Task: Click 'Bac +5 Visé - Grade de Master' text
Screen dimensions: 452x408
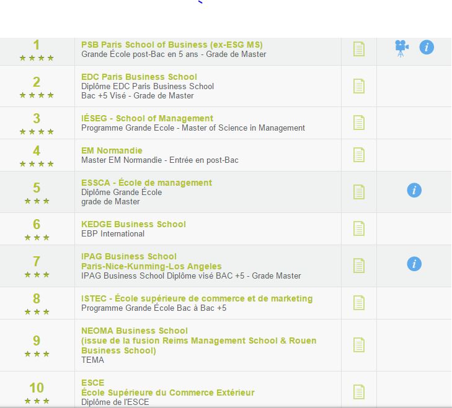Action: 137,95
